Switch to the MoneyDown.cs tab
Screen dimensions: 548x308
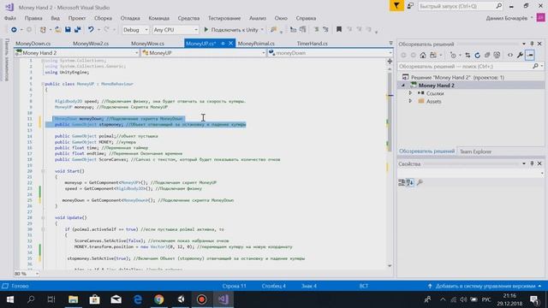(x=33, y=44)
